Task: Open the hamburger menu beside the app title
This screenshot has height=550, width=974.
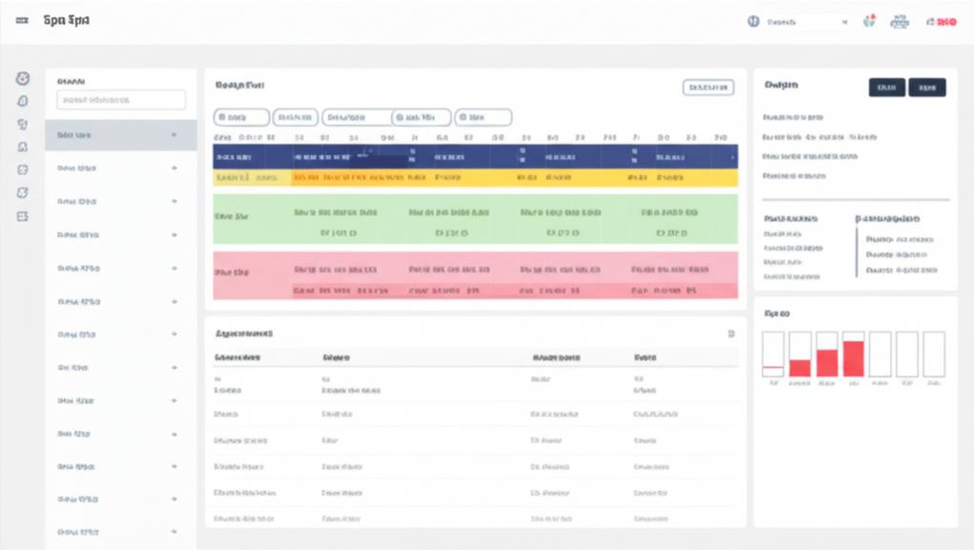Action: pos(22,21)
